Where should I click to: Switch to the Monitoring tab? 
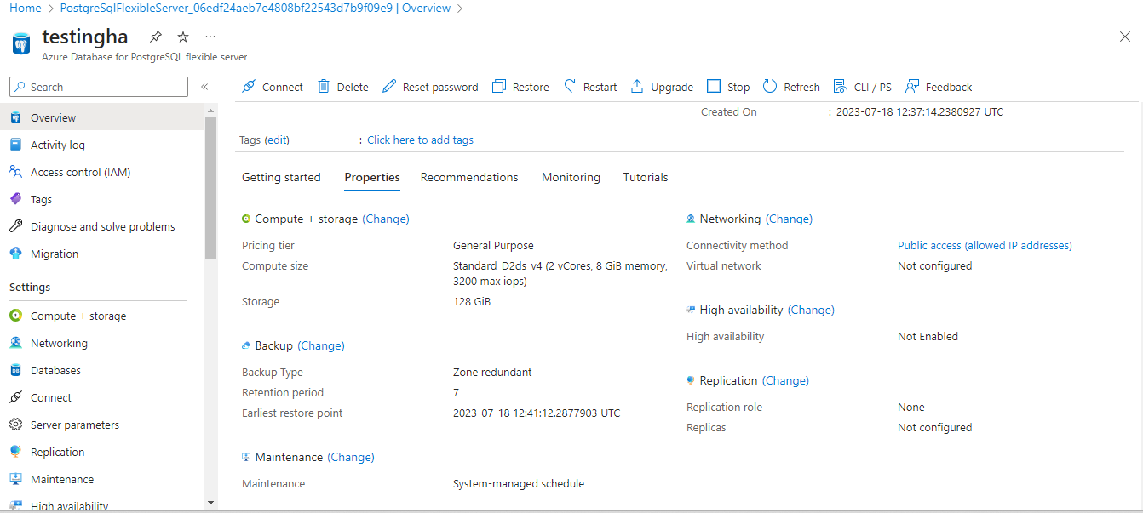coord(571,177)
